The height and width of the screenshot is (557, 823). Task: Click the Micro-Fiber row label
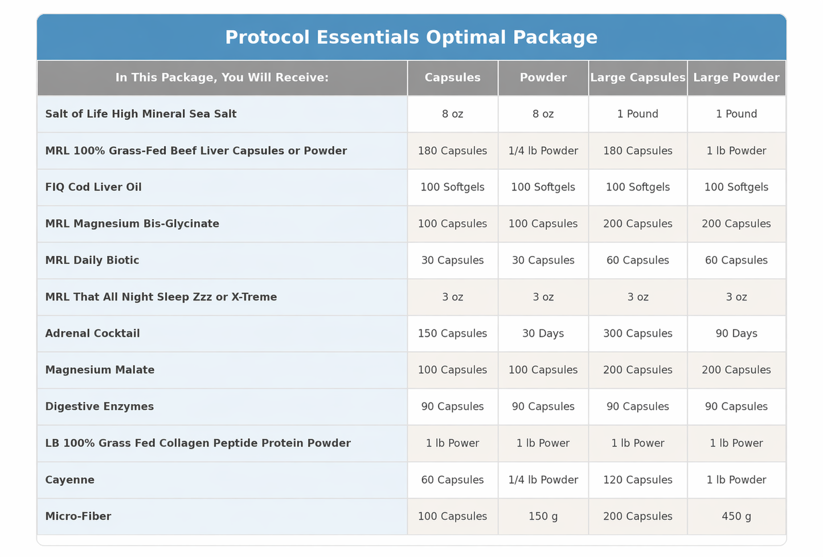pos(78,516)
